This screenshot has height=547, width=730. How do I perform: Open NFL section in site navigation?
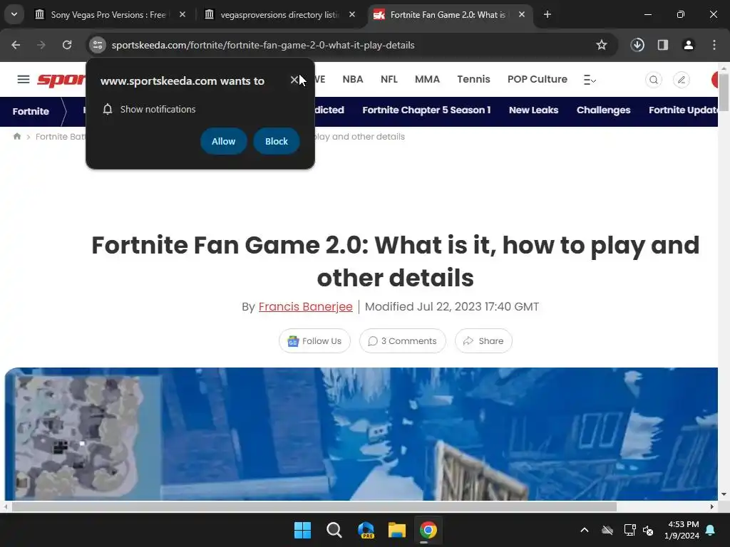(389, 79)
